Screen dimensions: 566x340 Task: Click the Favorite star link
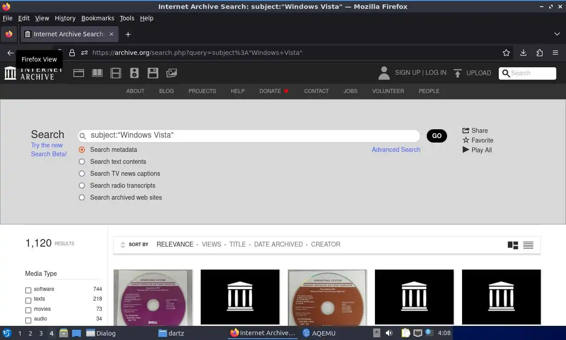(x=478, y=140)
